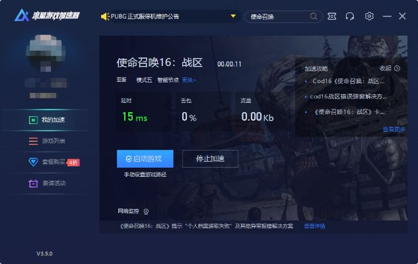Open settings gear icon
Viewport: 418px width, 264px height.
click(x=369, y=16)
